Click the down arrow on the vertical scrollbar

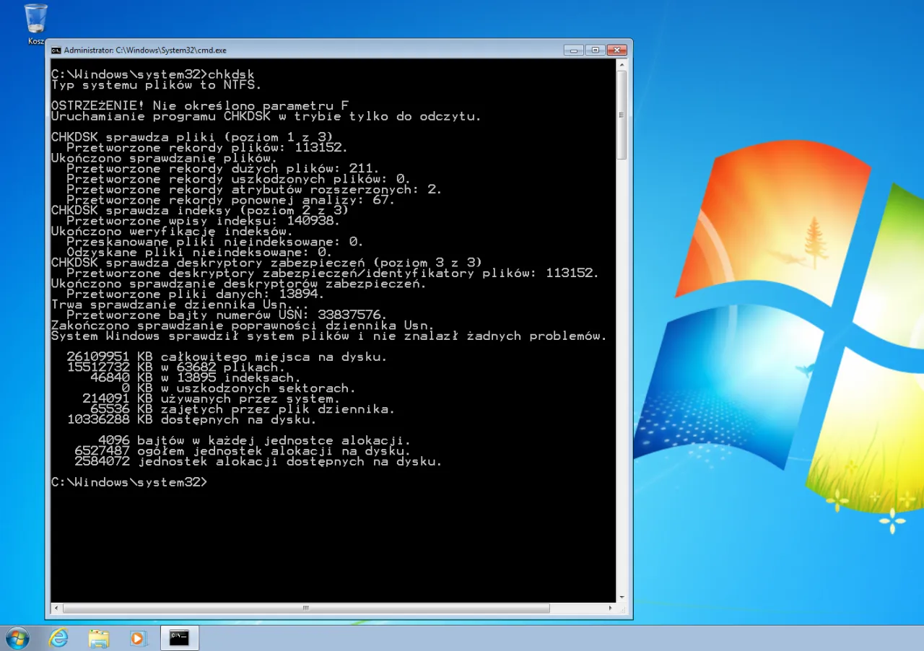tap(622, 596)
